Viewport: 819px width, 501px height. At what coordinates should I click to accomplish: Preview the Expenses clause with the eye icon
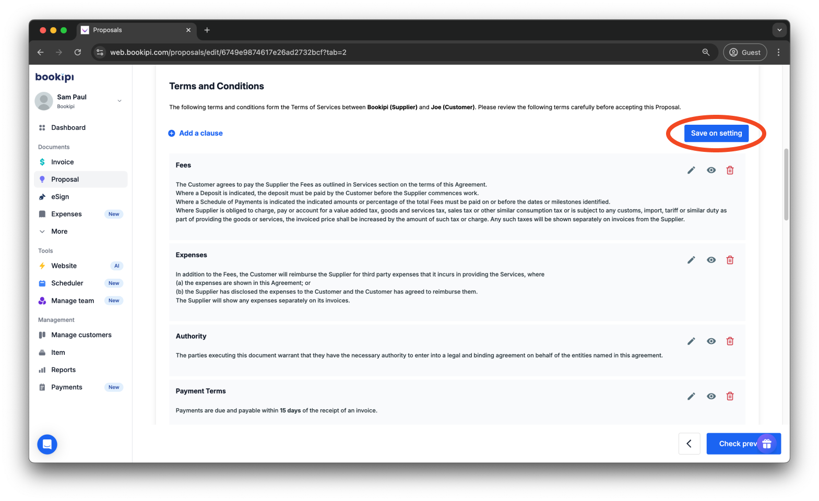pos(711,259)
